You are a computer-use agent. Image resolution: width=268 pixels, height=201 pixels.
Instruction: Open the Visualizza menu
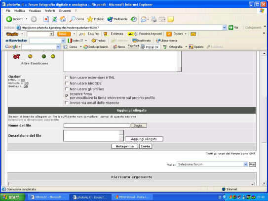point(35,10)
